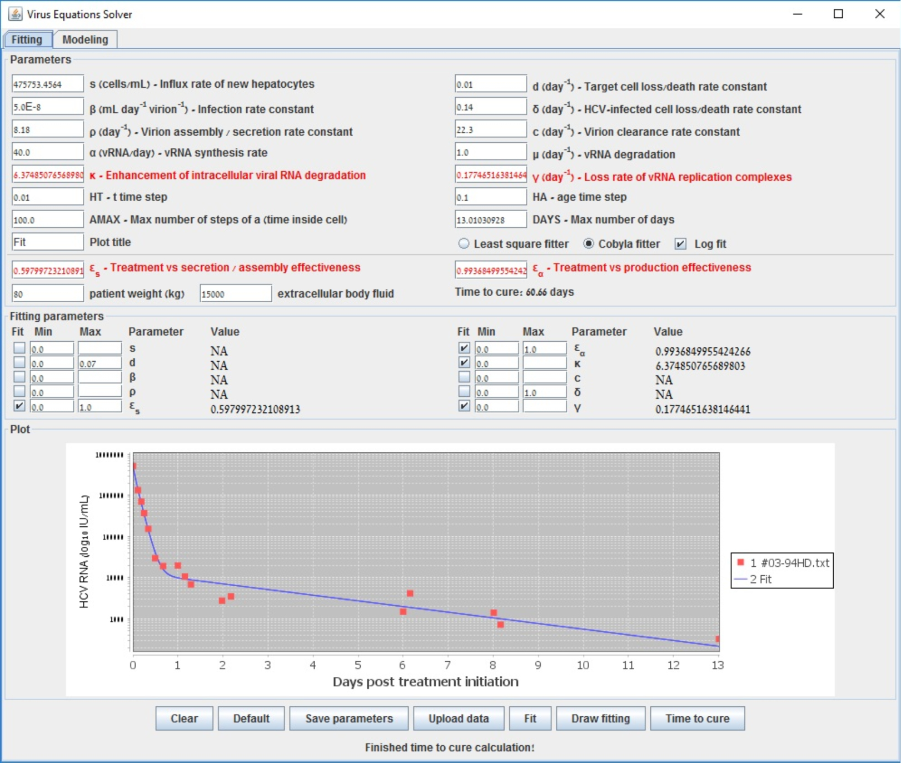
Task: Maximize the Virus Equations Solver window
Action: tap(838, 14)
